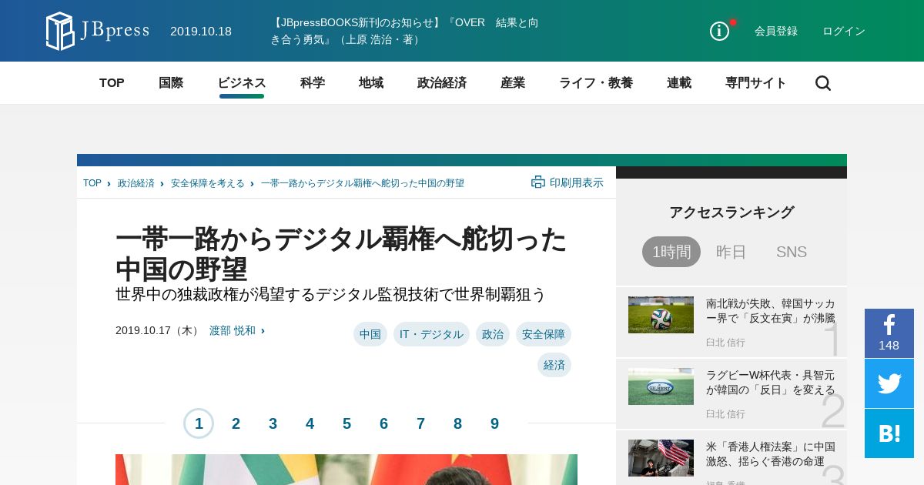Viewport: 924px width, 485px height.
Task: Go to article page 2
Action: pos(236,423)
